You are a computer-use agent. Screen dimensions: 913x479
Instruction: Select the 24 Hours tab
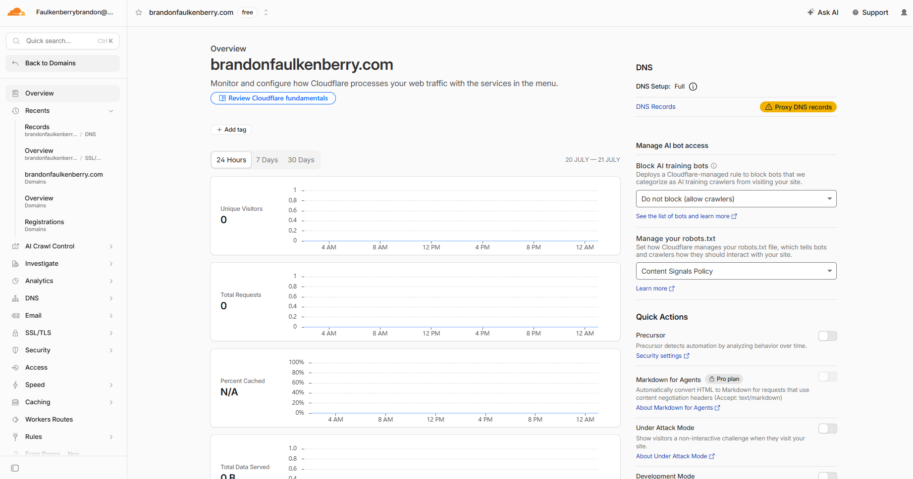click(231, 160)
